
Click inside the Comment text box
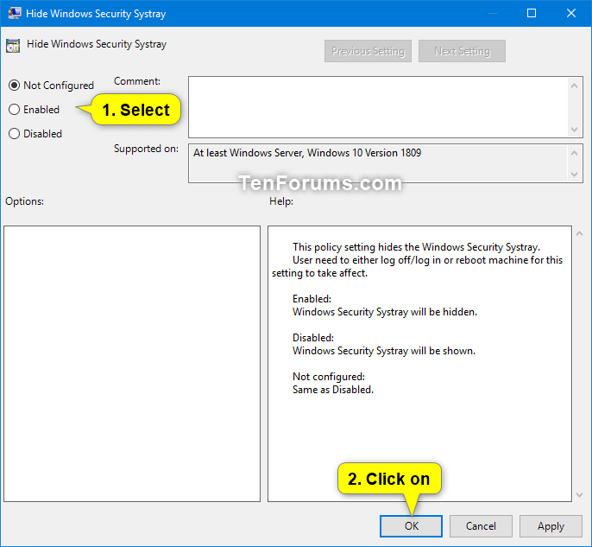378,107
